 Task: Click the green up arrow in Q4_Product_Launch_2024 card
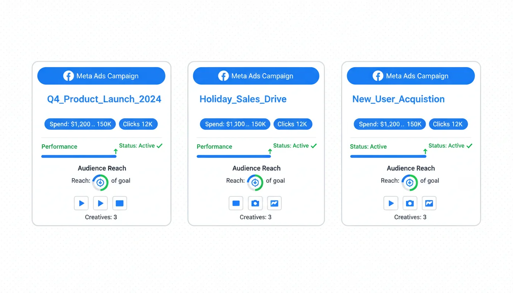[x=116, y=151]
